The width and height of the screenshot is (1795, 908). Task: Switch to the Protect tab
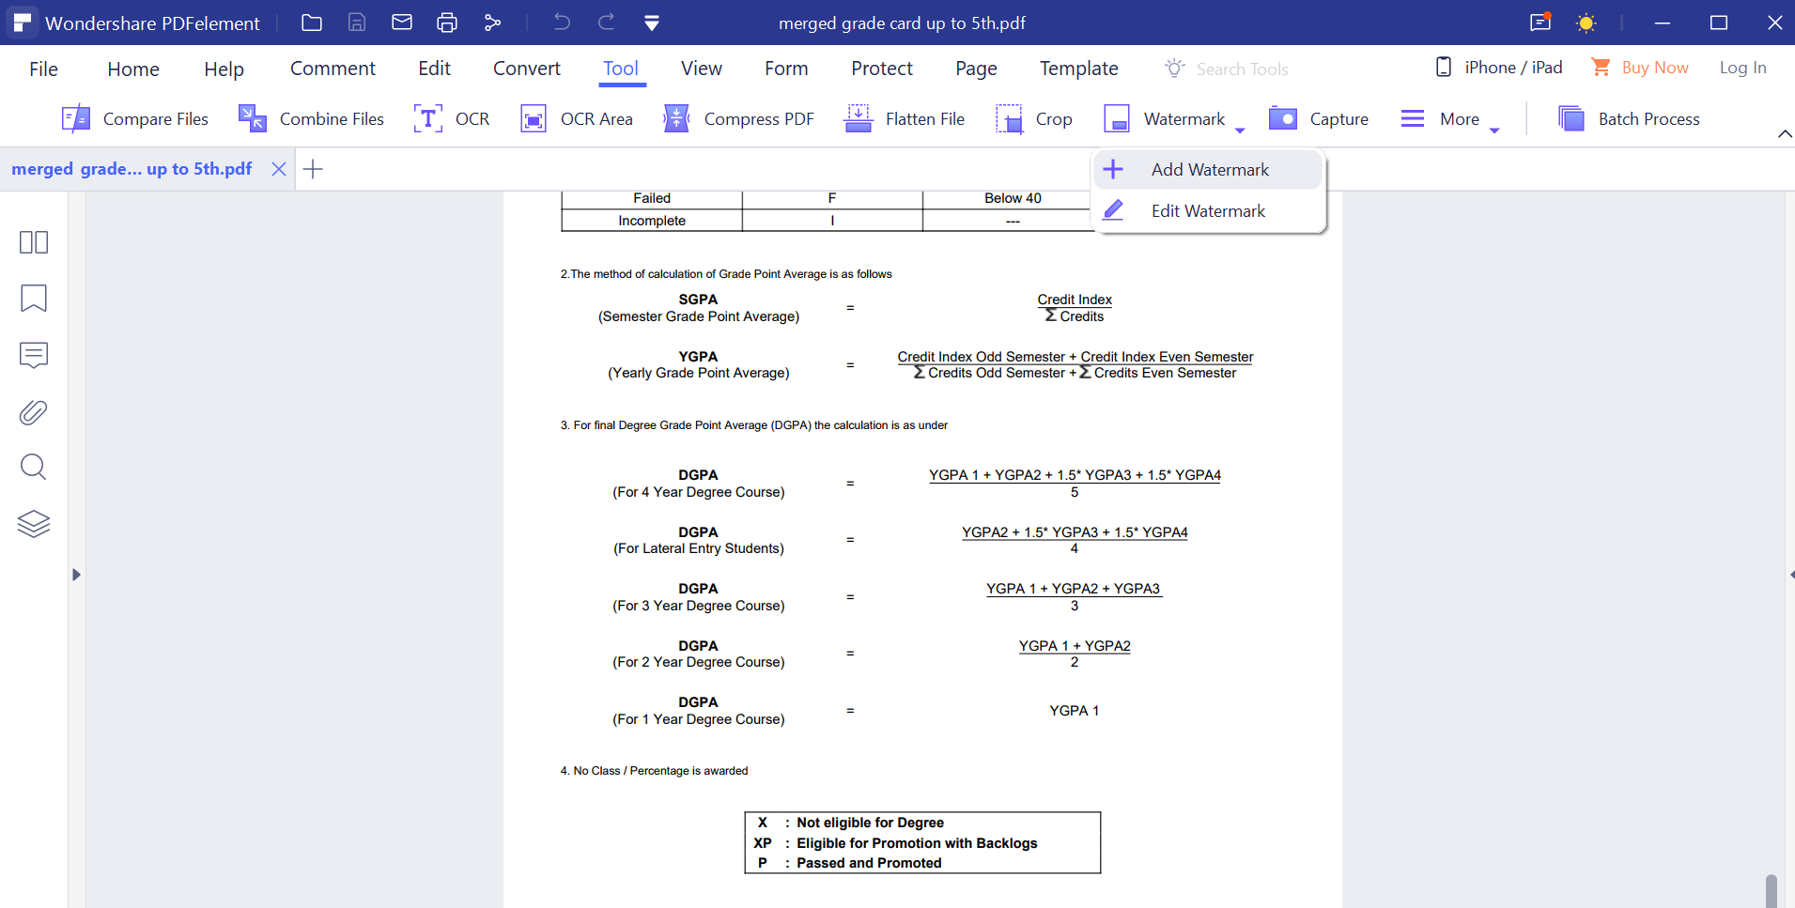[881, 69]
